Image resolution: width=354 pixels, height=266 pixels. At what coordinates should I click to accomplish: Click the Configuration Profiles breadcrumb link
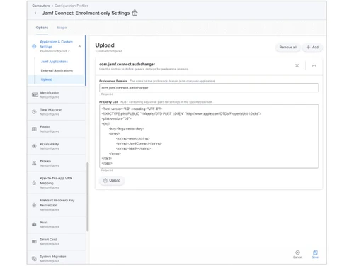coord(72,6)
